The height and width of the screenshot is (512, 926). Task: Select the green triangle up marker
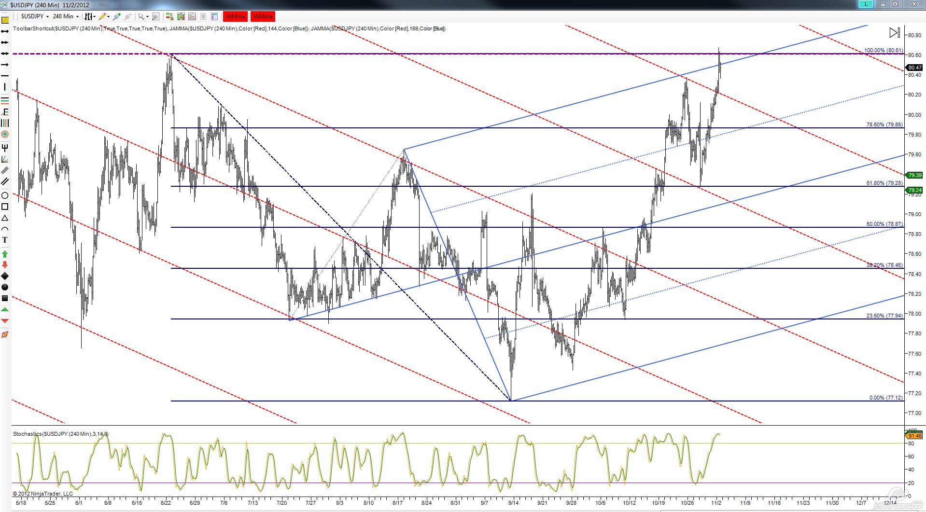[x=5, y=309]
